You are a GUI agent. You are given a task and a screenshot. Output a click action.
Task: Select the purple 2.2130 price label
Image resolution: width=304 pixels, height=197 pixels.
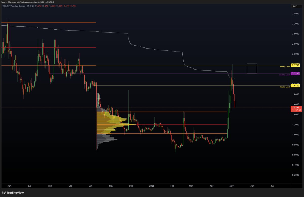(295, 74)
